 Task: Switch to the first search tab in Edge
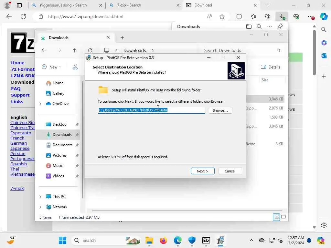coord(67,5)
